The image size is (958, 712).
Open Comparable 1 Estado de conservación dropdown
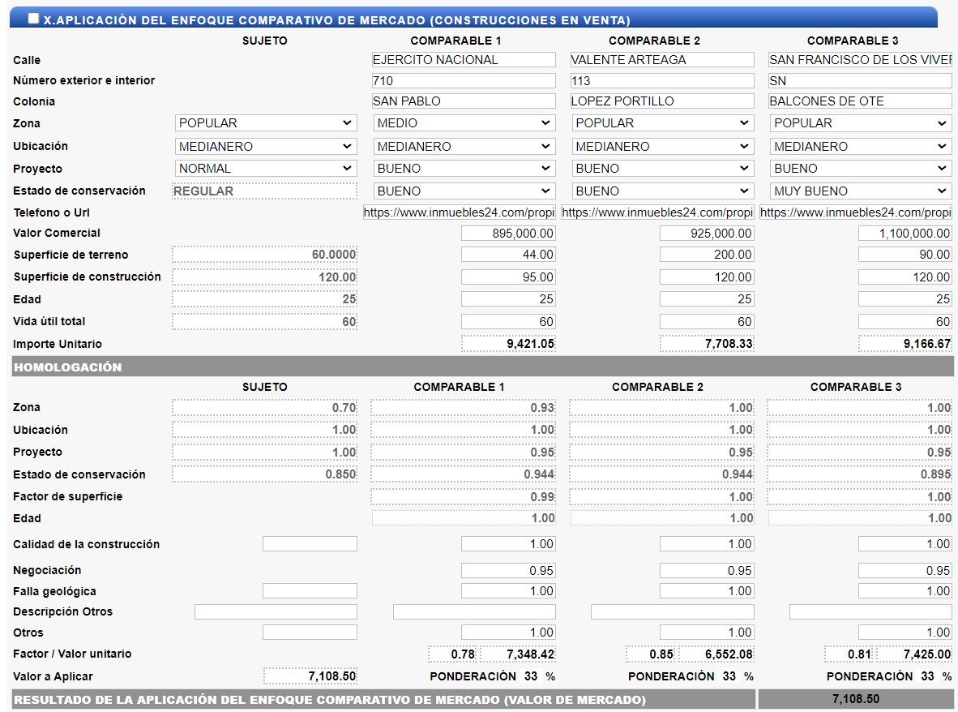pyautogui.click(x=464, y=191)
